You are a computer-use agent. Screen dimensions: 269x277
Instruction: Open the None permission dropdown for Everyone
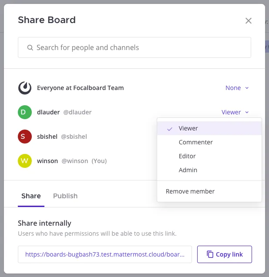pos(237,88)
